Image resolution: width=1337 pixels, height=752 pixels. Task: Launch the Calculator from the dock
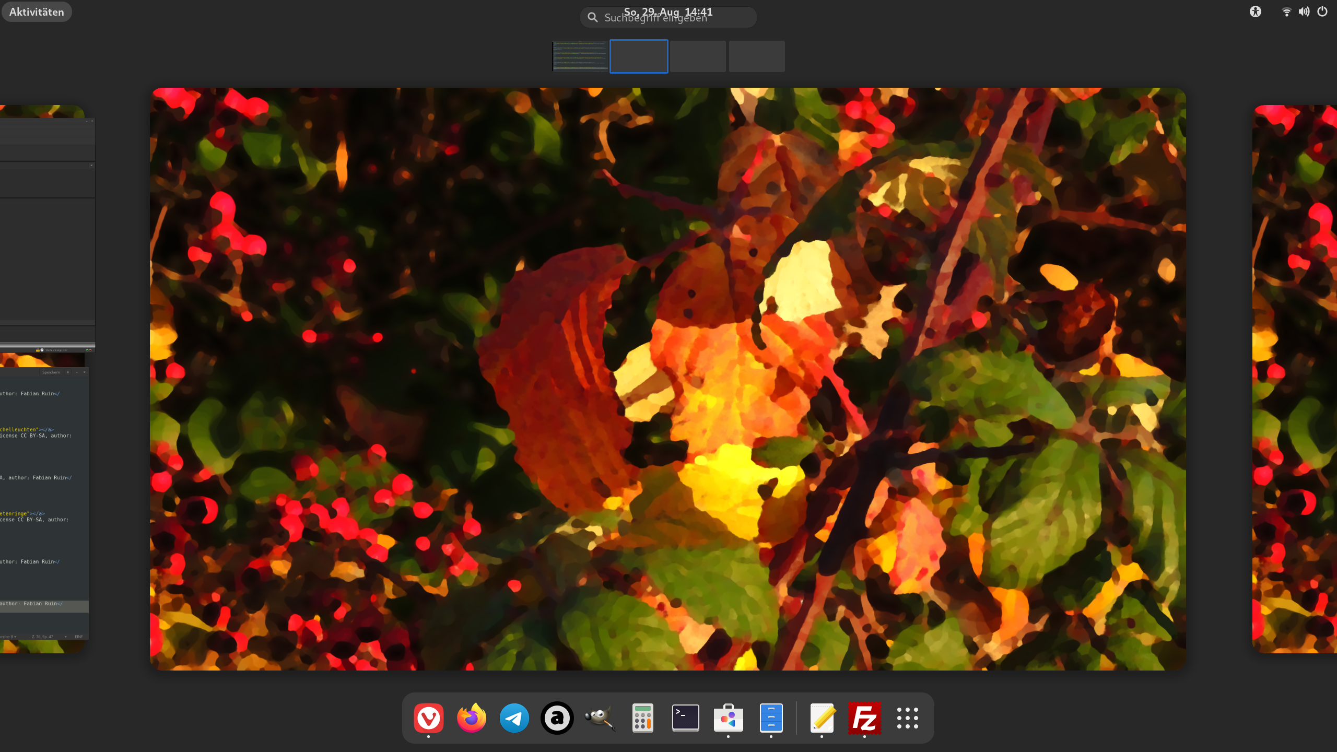pos(643,718)
